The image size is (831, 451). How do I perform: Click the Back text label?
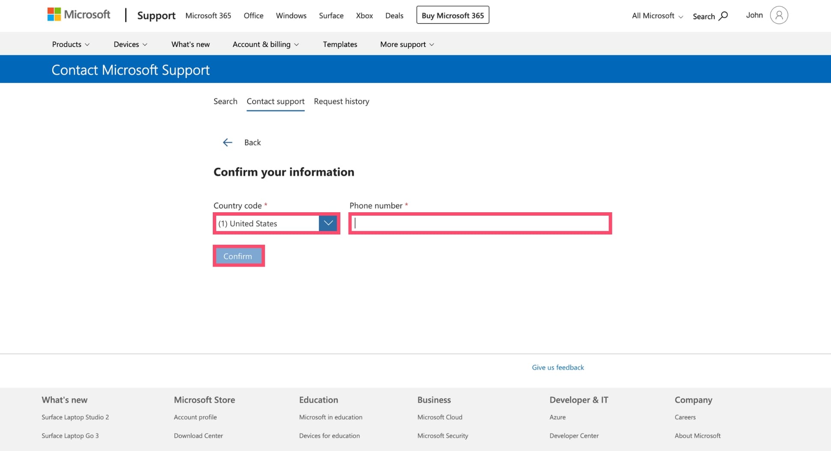pos(252,142)
